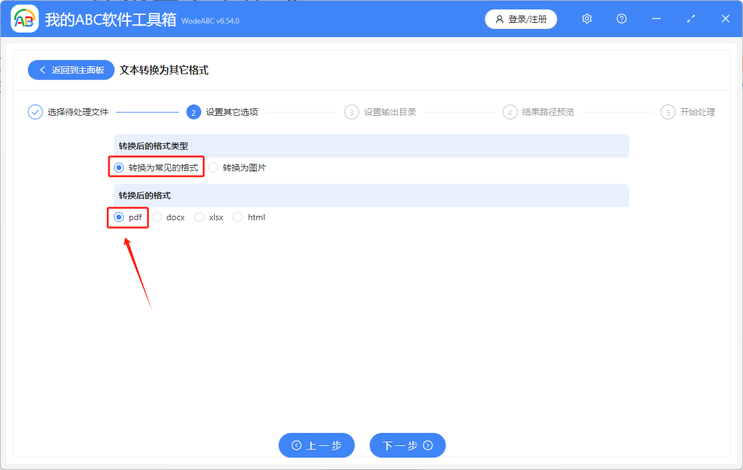Select the docx output format

tap(157, 217)
